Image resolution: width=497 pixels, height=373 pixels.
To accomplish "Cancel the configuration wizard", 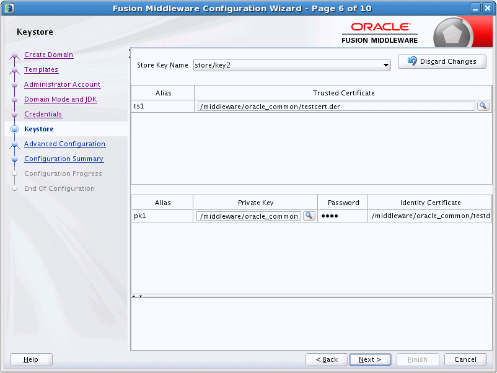I will point(465,359).
